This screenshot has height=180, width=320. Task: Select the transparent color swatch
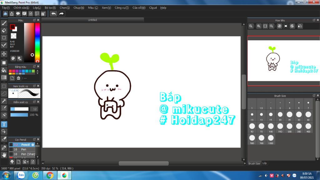13,36
